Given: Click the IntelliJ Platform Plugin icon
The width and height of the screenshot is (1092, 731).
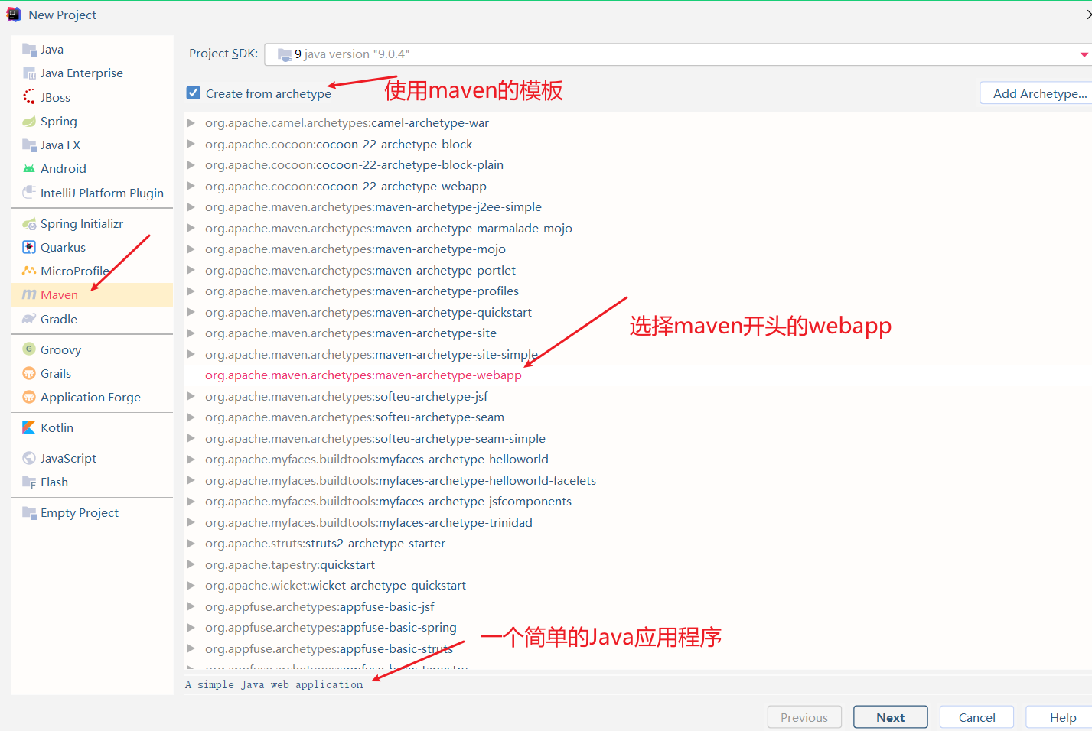Looking at the screenshot, I should coord(29,192).
